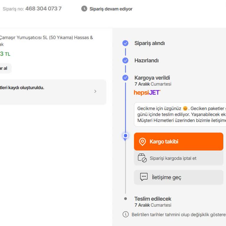This screenshot has width=226, height=226.
Task: Click the Kargoya verildi checkmark icon
Action: point(125,78)
